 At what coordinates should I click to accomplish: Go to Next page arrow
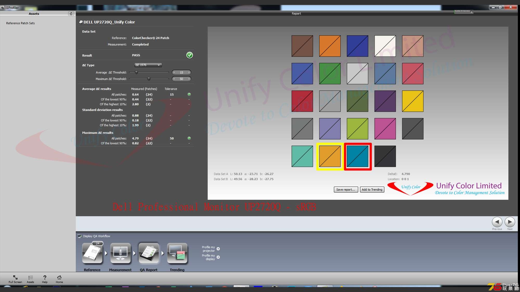(x=510, y=222)
